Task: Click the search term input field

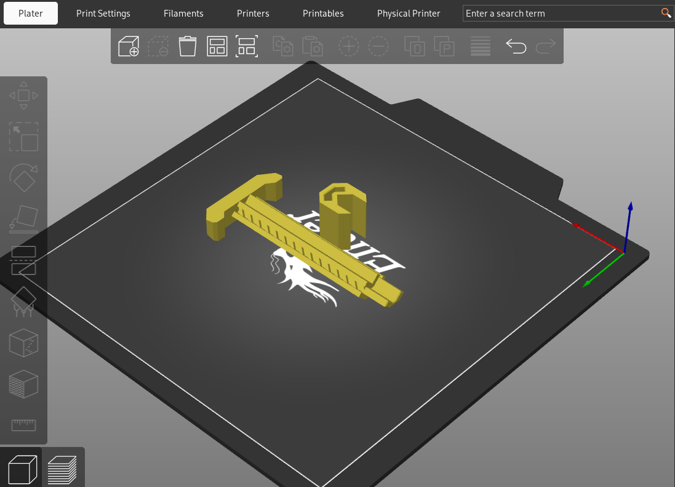Action: point(561,14)
